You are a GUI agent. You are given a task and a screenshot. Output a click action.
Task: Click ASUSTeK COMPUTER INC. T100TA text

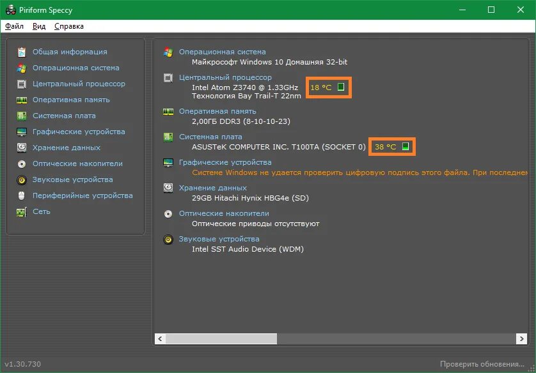coord(279,147)
